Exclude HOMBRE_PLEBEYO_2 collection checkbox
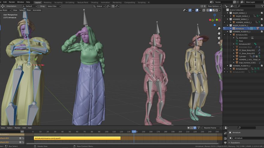 coord(262,65)
